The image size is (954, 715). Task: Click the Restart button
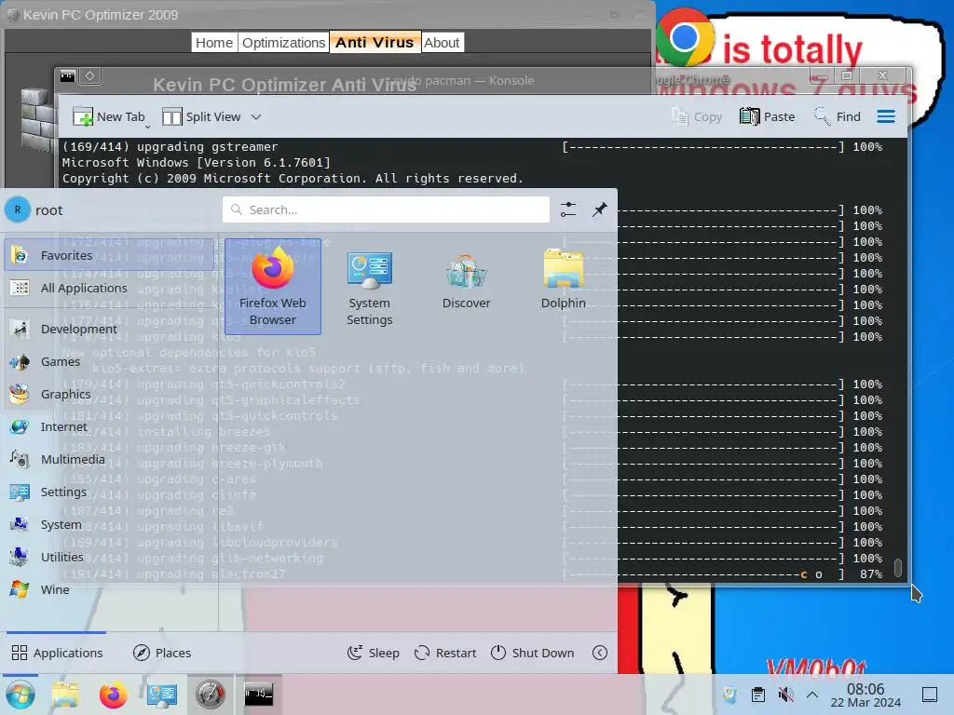444,653
